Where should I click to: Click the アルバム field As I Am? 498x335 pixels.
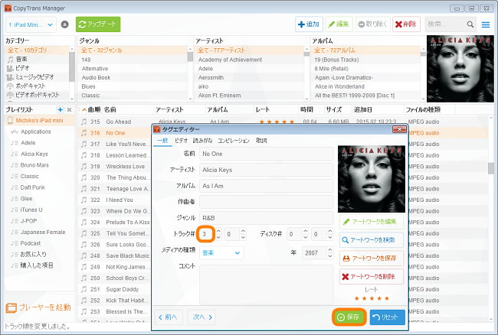(x=266, y=186)
